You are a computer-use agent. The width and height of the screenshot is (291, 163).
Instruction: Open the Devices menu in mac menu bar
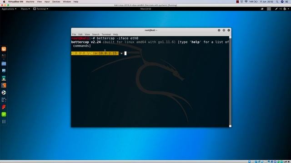click(56, 2)
